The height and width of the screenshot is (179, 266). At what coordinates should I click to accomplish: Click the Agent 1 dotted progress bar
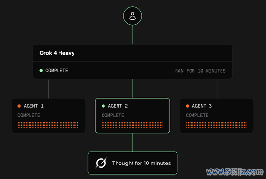pos(48,125)
